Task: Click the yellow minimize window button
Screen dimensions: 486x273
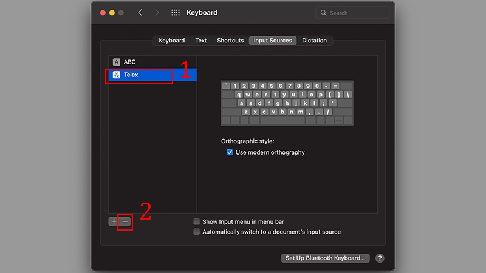Action: tap(112, 13)
